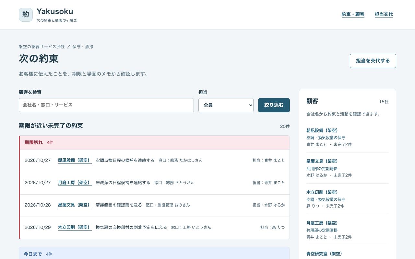This screenshot has width=415, height=259.
Task: Click the 次の約束 page heading
Action: (x=39, y=59)
